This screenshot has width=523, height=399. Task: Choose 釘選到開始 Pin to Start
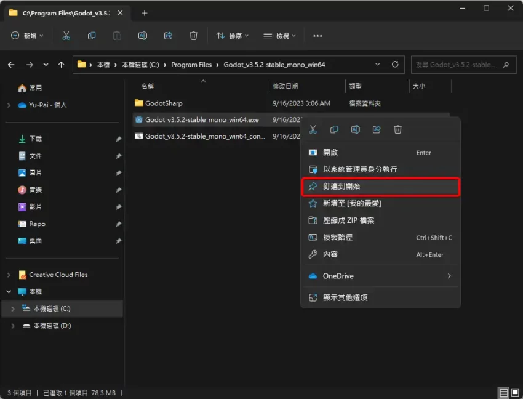click(x=381, y=187)
